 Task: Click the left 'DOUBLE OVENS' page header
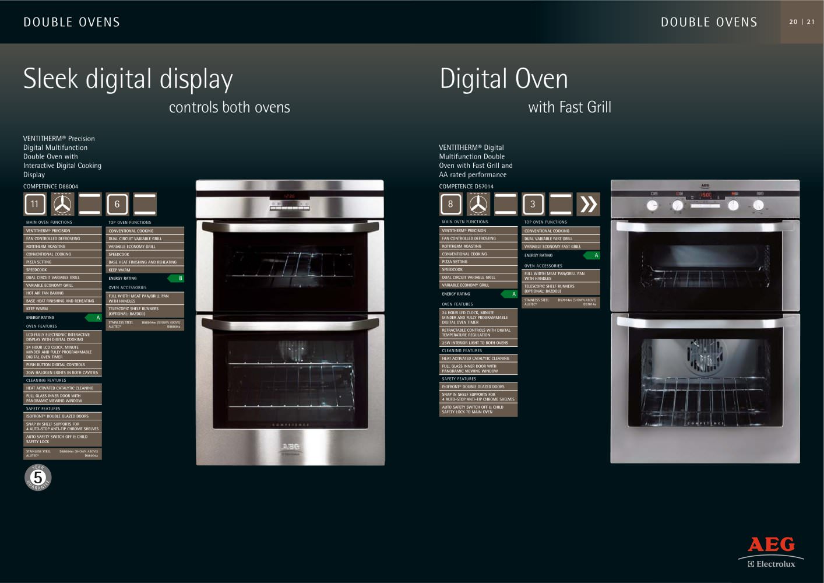click(72, 22)
